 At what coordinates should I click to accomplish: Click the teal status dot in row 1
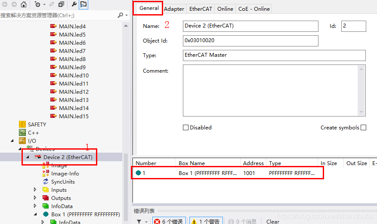(138, 173)
